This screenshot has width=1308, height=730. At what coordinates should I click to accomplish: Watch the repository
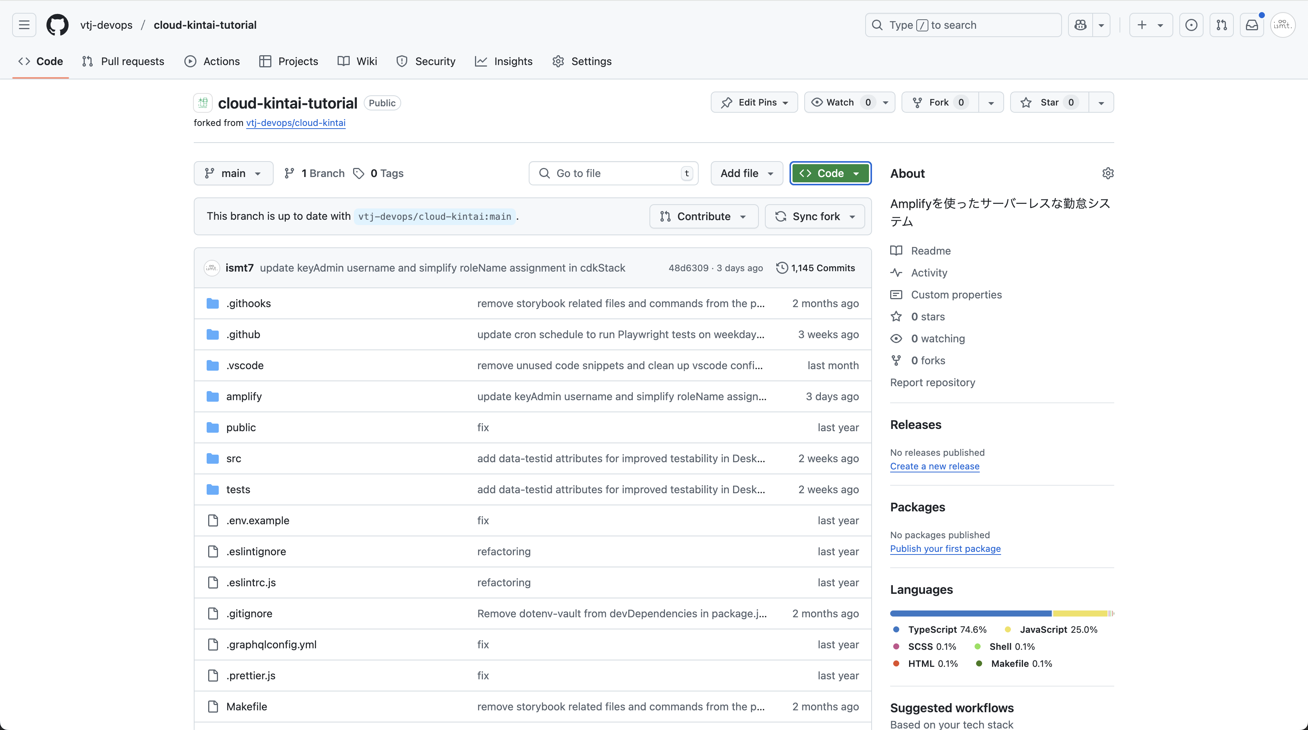point(850,103)
